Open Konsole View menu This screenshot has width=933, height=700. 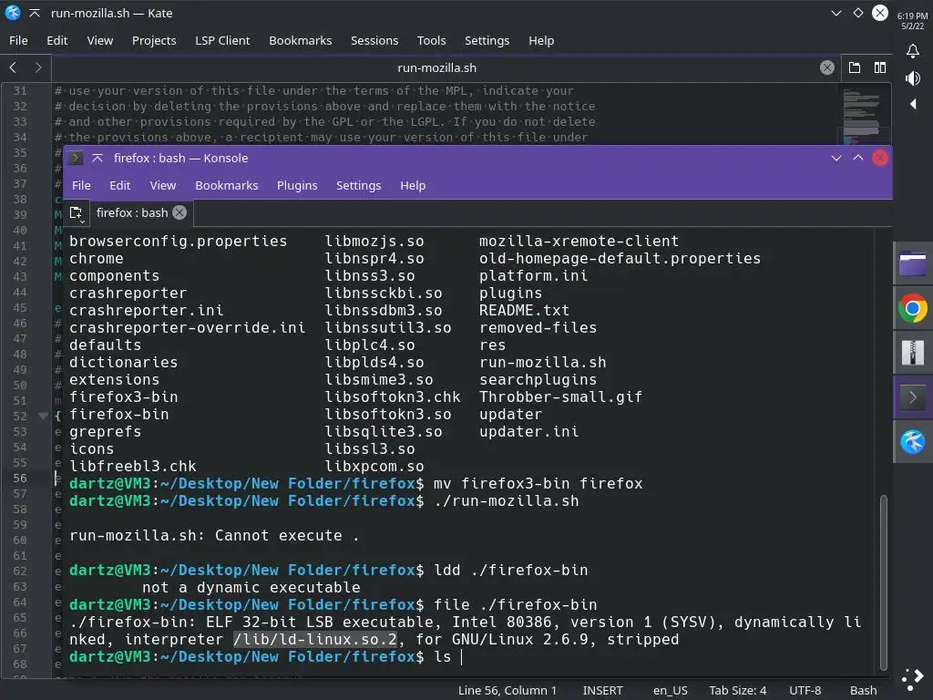coord(163,185)
